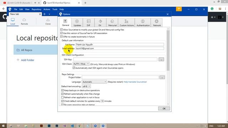228x128 pixels.
Task: Confirm options with OK button
Action: click(x=164, y=108)
